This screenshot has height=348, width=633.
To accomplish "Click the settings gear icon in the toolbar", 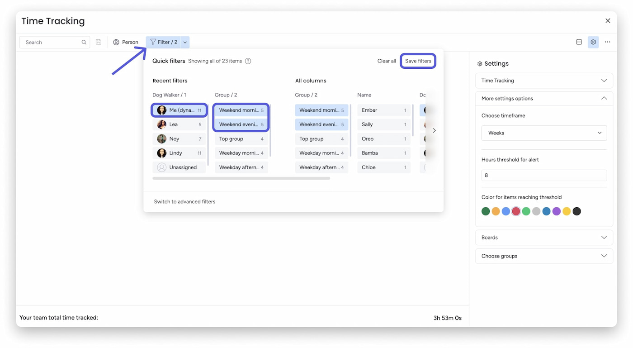I will 593,42.
